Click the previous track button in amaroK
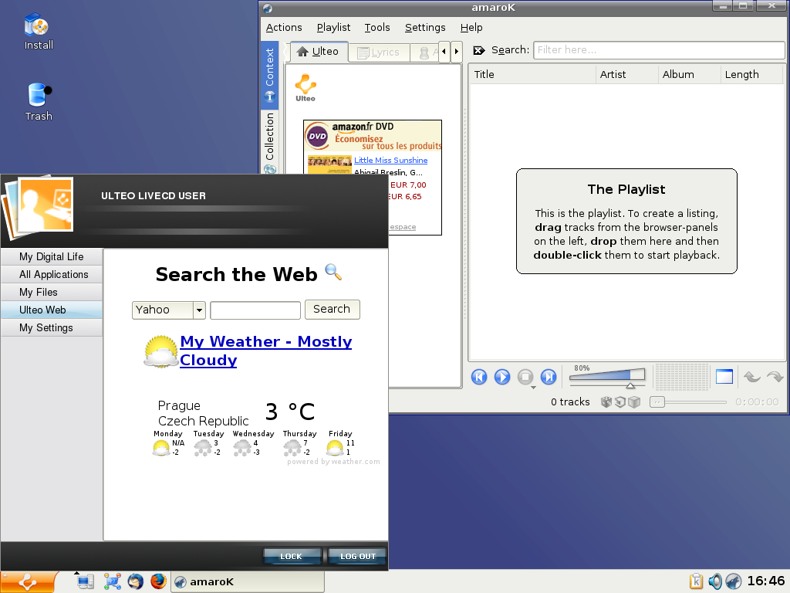This screenshot has width=790, height=593. 479,377
